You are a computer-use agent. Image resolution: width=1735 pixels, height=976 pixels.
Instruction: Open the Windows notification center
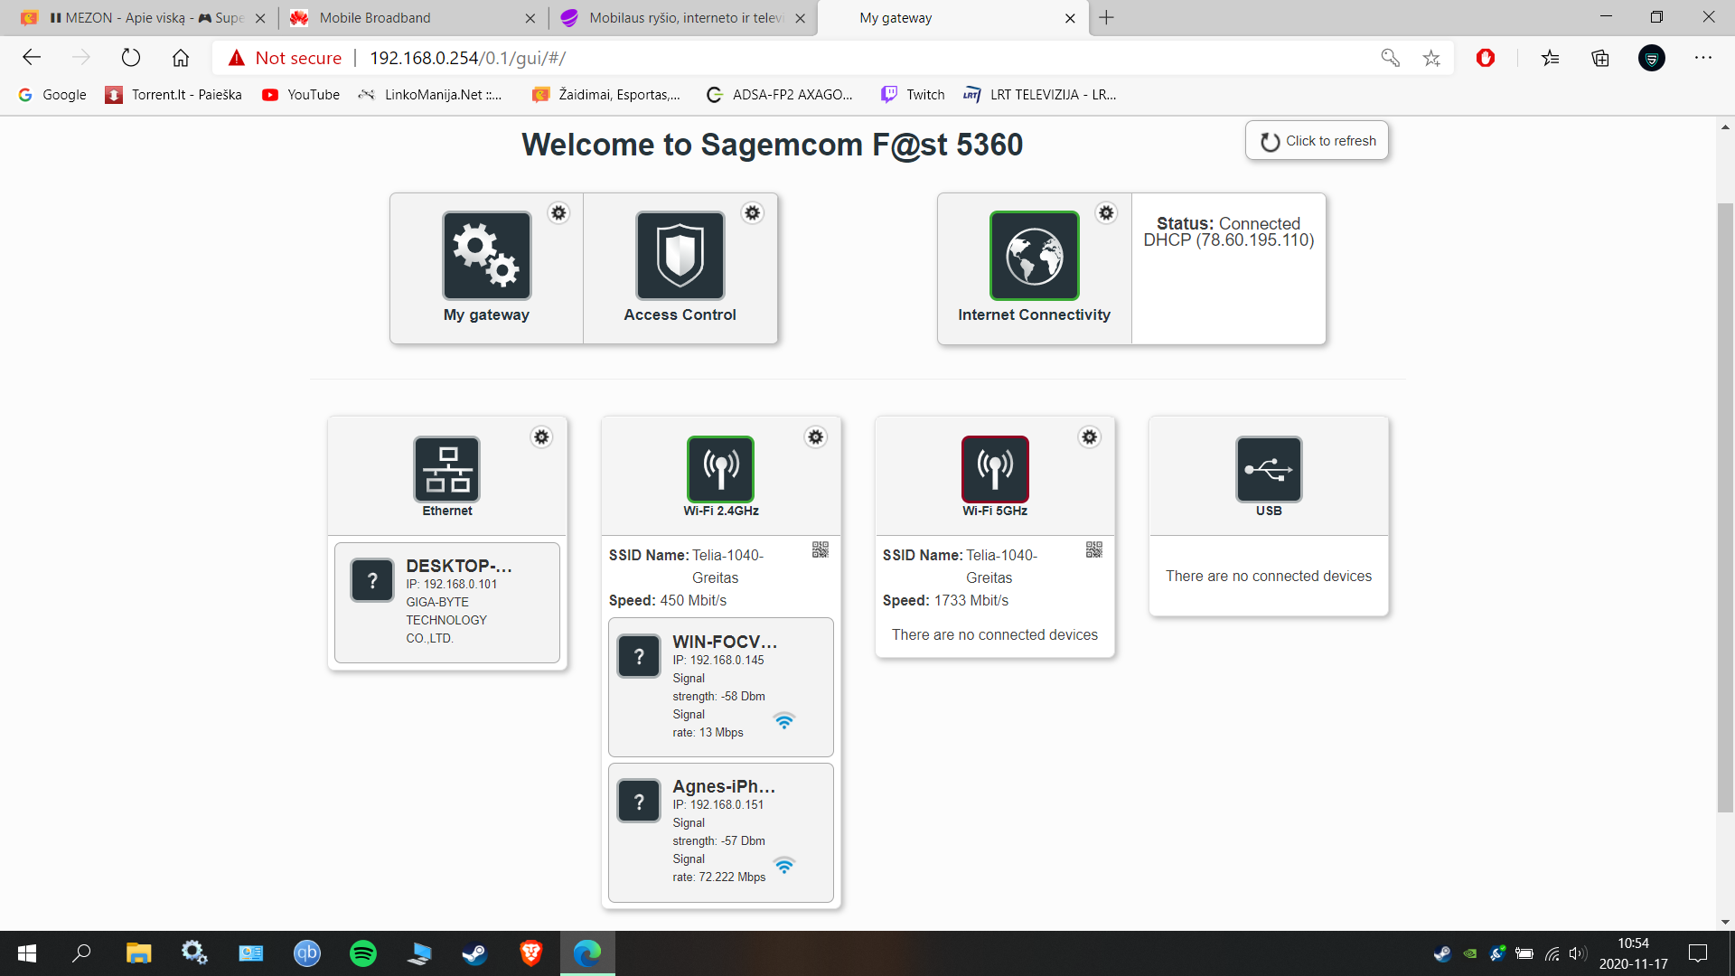pos(1698,953)
